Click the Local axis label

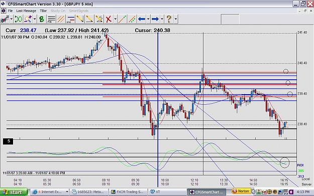pos(305,179)
